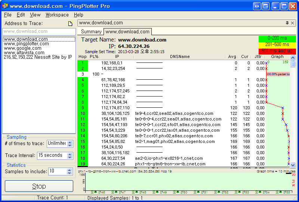Click the Graph time = 10 minutes label
Image resolution: width=299 pixels, height=202 pixels.
276,171
